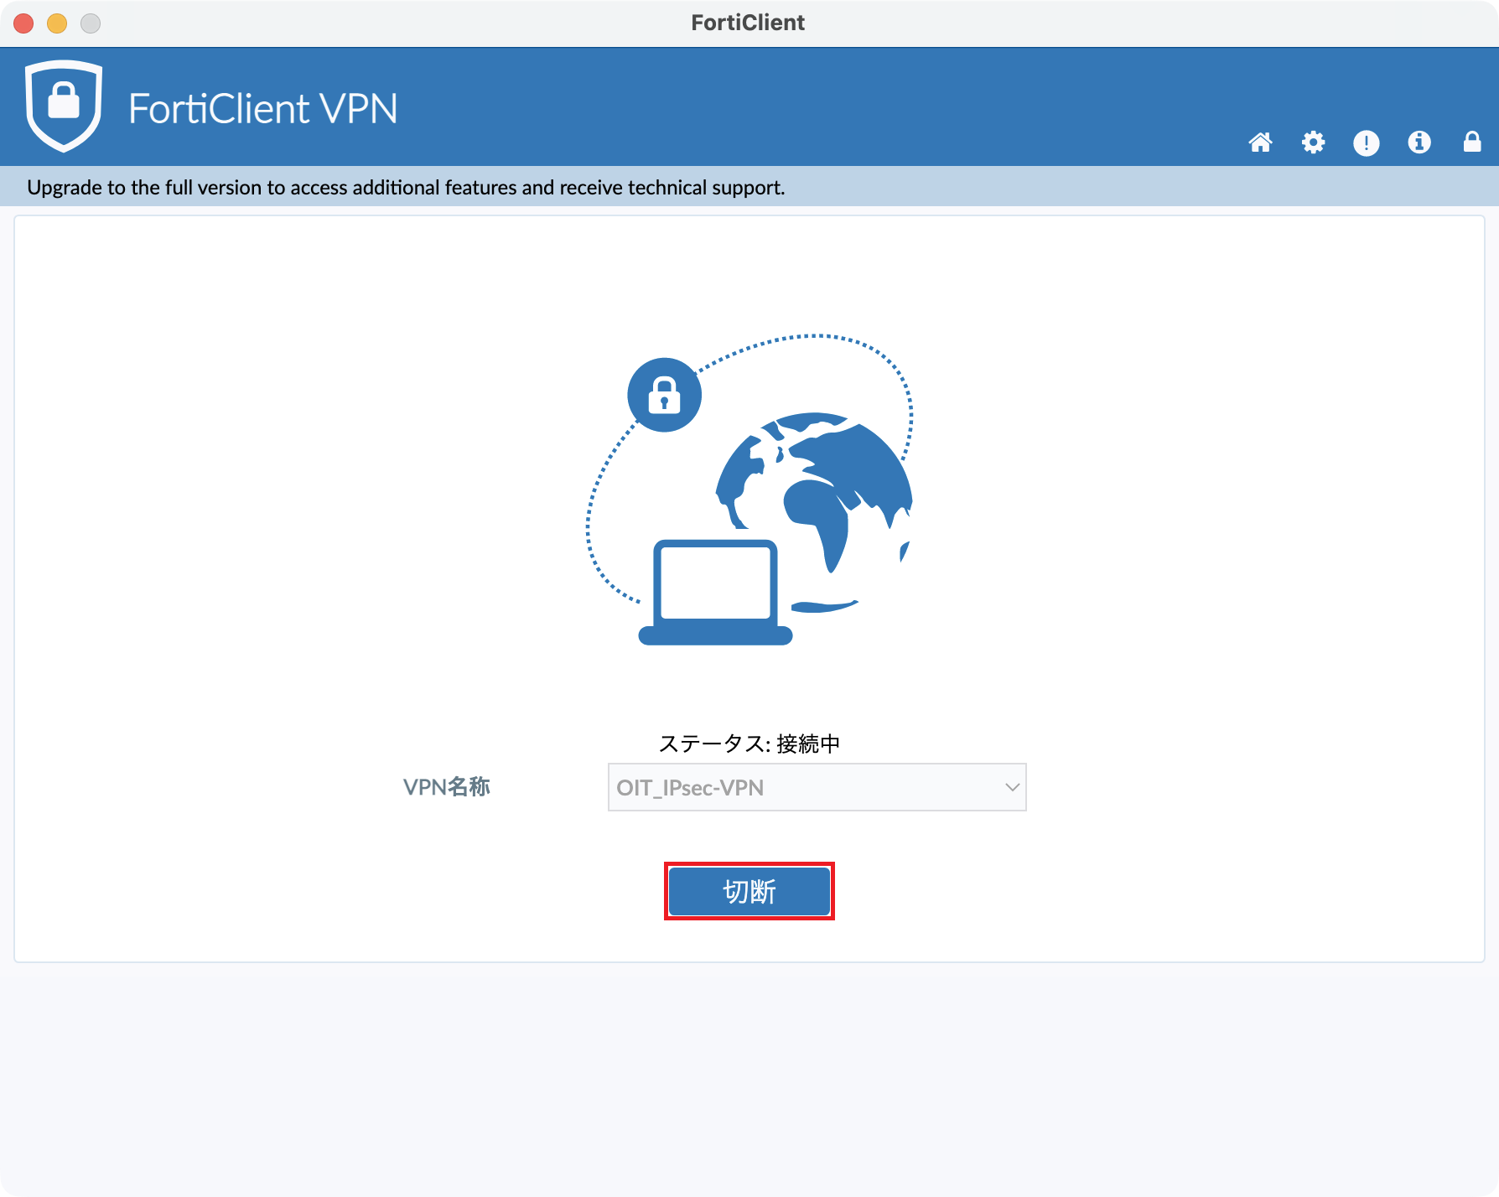1499x1197 pixels.
Task: Click the laptop graphic in illustration
Action: point(715,593)
